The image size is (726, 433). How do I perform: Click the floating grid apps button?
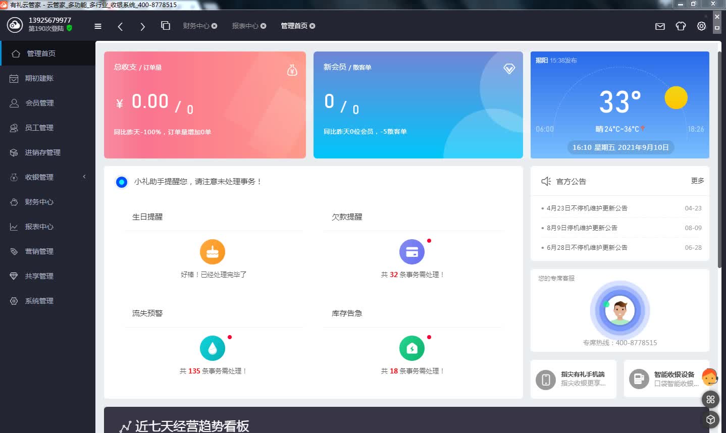tap(710, 400)
